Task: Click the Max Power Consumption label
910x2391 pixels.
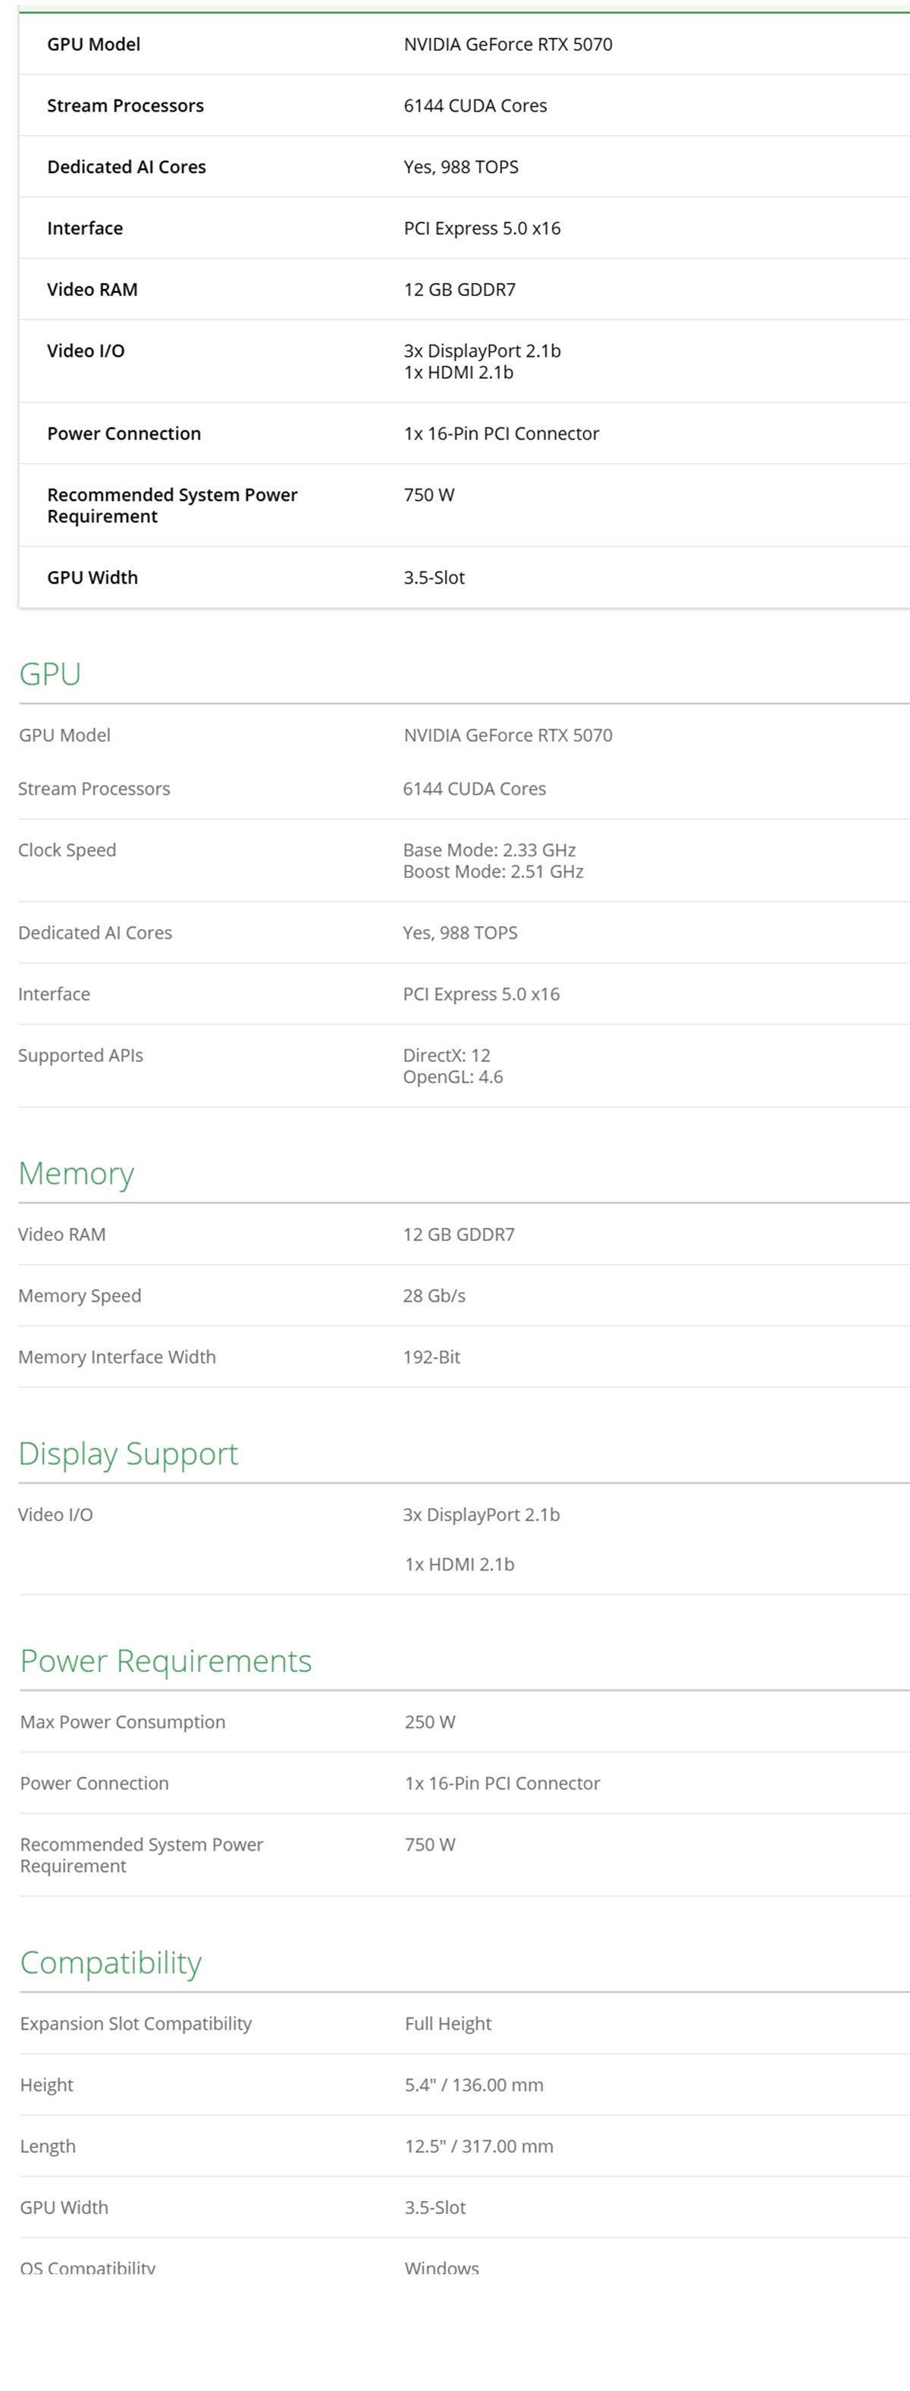Action: (x=122, y=1722)
